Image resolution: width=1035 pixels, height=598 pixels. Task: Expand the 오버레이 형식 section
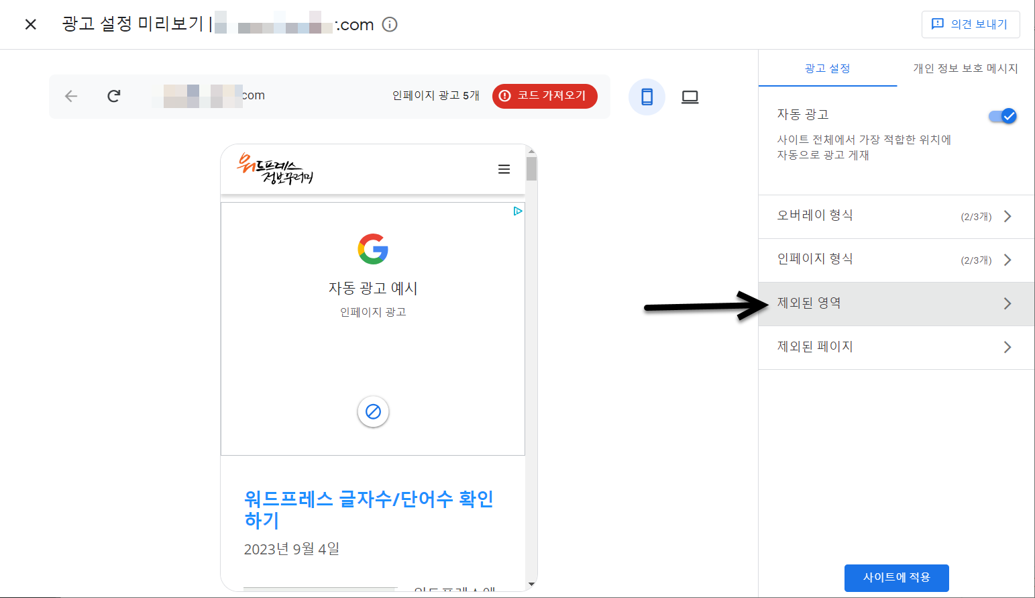coord(896,216)
